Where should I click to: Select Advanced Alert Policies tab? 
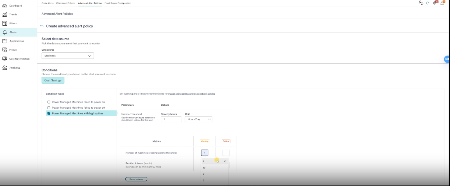pyautogui.click(x=90, y=3)
